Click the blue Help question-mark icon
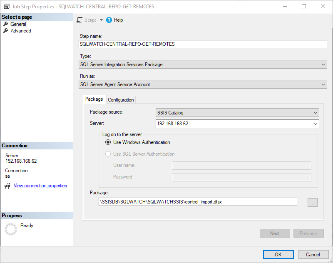333x263 pixels. (109, 20)
